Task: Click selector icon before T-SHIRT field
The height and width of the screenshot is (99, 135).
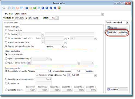Action: (x=69, y=75)
